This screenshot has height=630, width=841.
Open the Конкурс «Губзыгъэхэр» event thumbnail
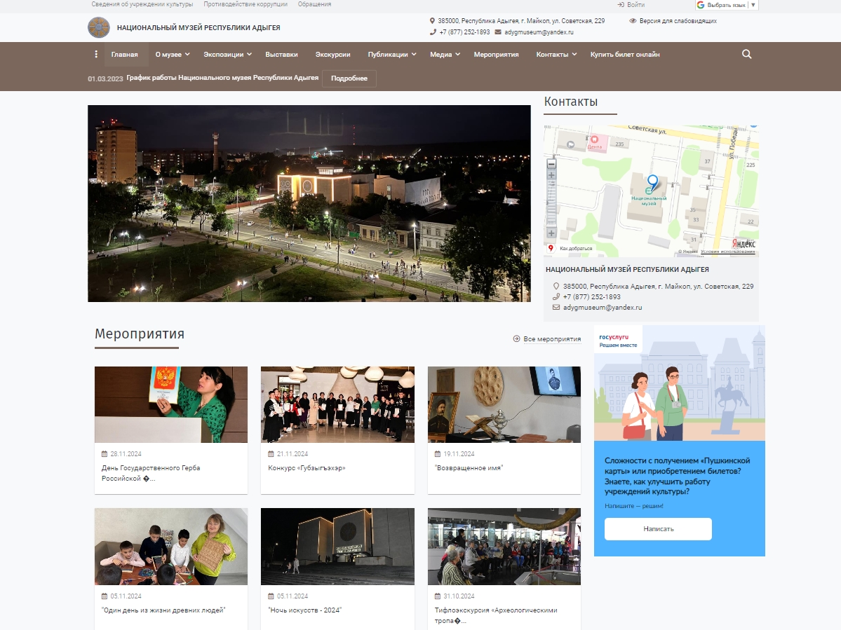click(x=337, y=404)
